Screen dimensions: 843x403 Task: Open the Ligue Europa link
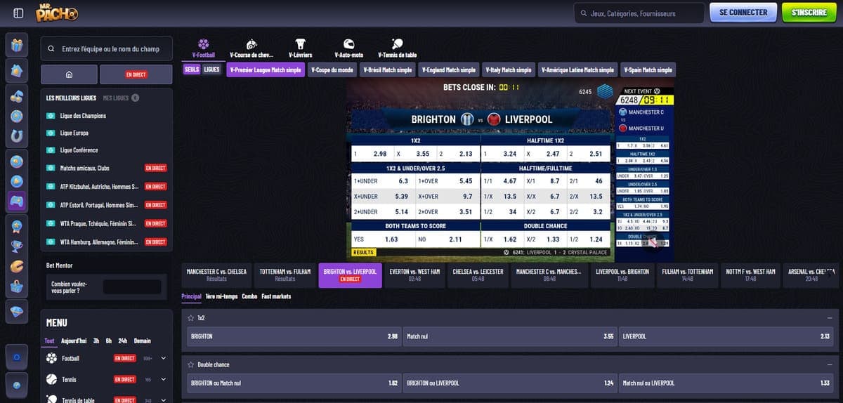[74, 133]
